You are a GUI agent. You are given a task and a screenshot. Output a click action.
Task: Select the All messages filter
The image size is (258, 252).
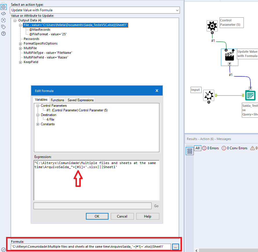pyautogui.click(x=198, y=148)
